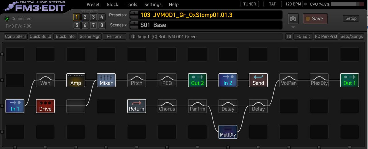Click the CPU usage meter bar

[x=347, y=4]
